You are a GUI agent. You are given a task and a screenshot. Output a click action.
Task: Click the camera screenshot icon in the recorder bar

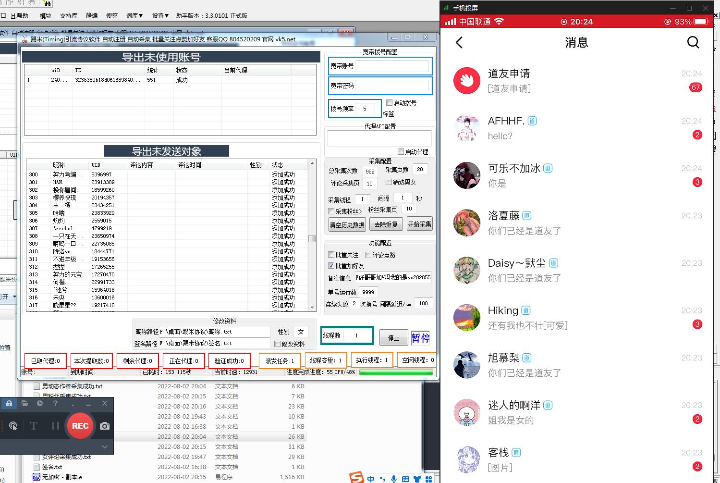[x=105, y=426]
